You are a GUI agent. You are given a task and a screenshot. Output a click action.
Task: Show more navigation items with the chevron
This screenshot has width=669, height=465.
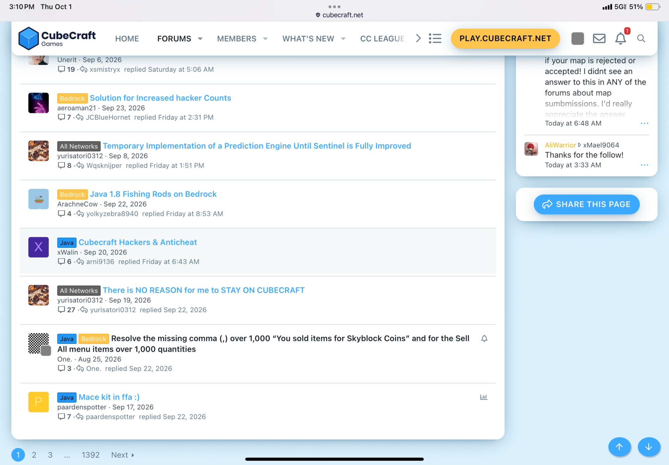(x=418, y=38)
